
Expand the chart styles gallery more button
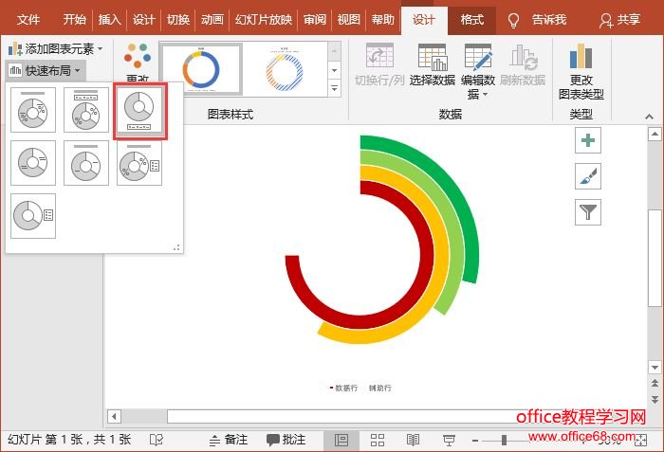click(335, 88)
